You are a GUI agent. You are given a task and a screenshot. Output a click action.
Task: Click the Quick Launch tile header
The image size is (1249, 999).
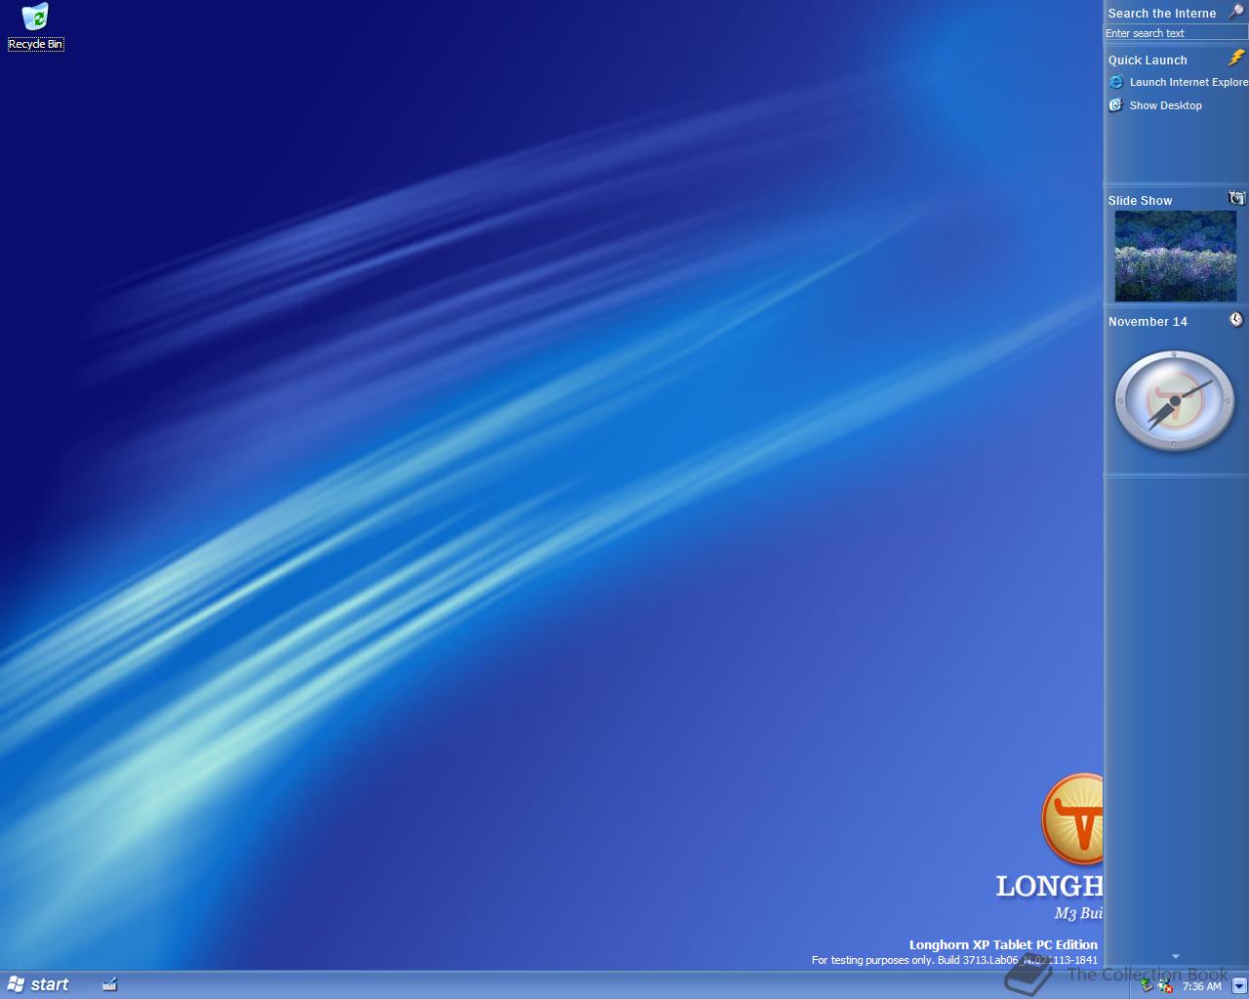pyautogui.click(x=1148, y=60)
